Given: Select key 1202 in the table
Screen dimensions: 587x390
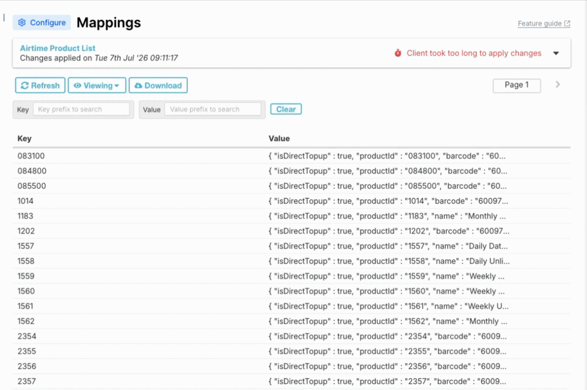Looking at the screenshot, I should [26, 231].
